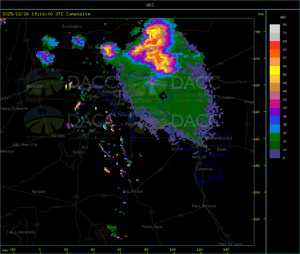Click the Soitue map label

177,149
